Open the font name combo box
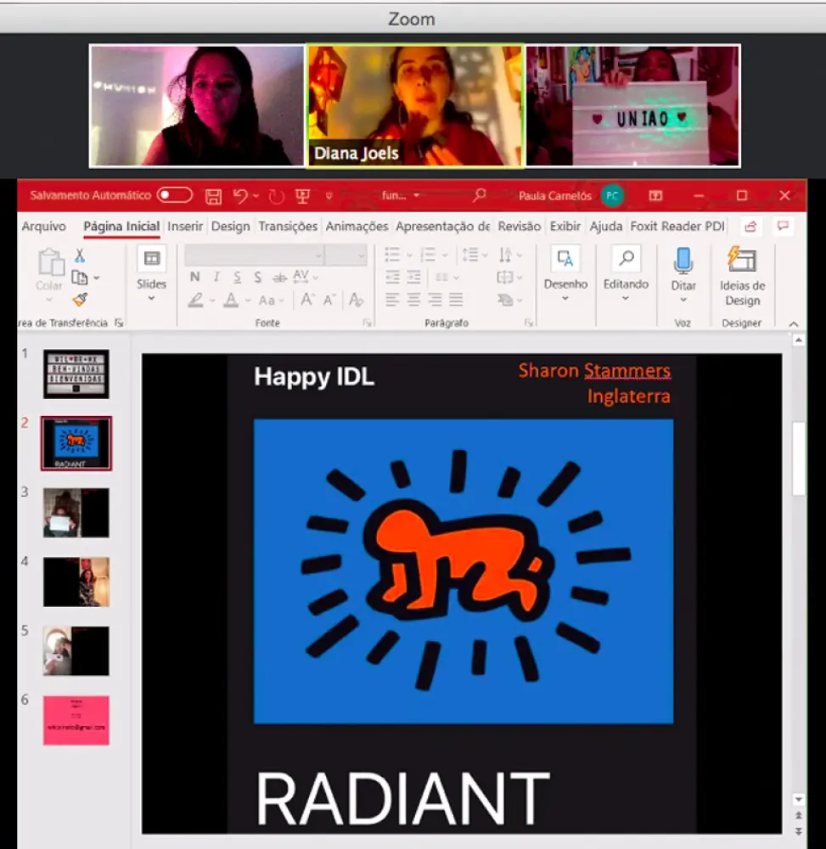Viewport: 826px width, 849px height. click(254, 255)
